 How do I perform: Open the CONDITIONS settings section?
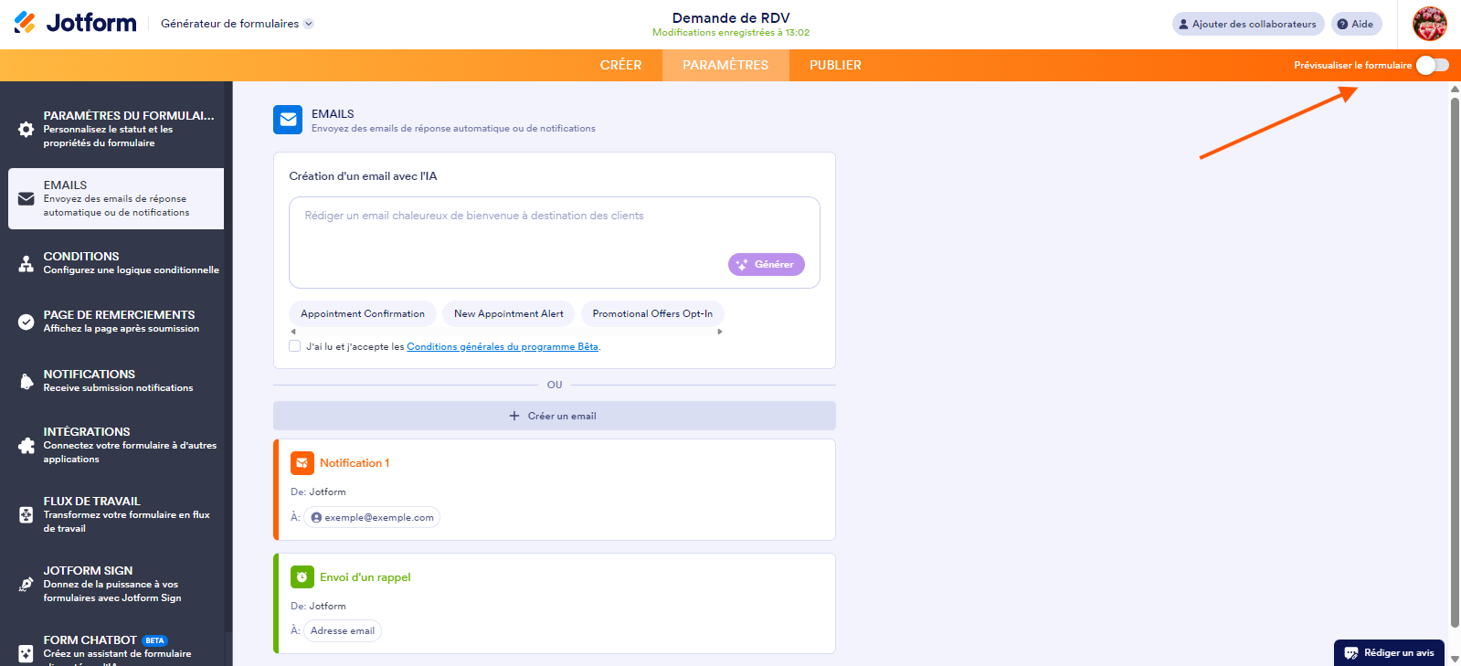pyautogui.click(x=116, y=263)
